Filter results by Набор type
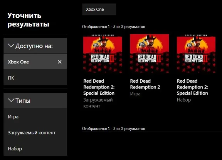 35,148
